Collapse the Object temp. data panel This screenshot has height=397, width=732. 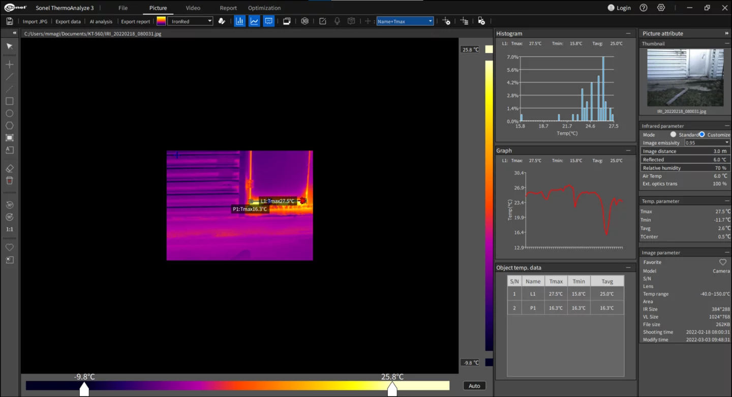click(x=628, y=267)
